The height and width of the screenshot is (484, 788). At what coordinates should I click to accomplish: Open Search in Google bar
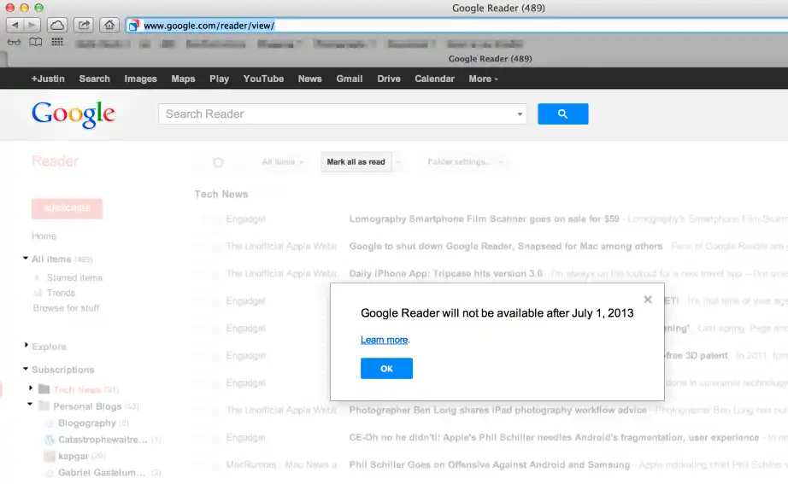point(95,79)
